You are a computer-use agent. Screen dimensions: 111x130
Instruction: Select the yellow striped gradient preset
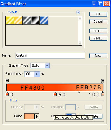coord(10,21)
